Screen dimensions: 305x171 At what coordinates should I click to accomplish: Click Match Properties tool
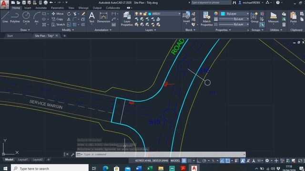click(x=206, y=19)
